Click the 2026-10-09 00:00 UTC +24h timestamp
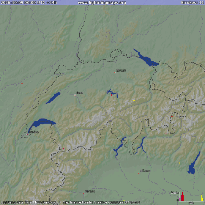The width and height of the screenshot is (205, 205). (x=29, y=2)
